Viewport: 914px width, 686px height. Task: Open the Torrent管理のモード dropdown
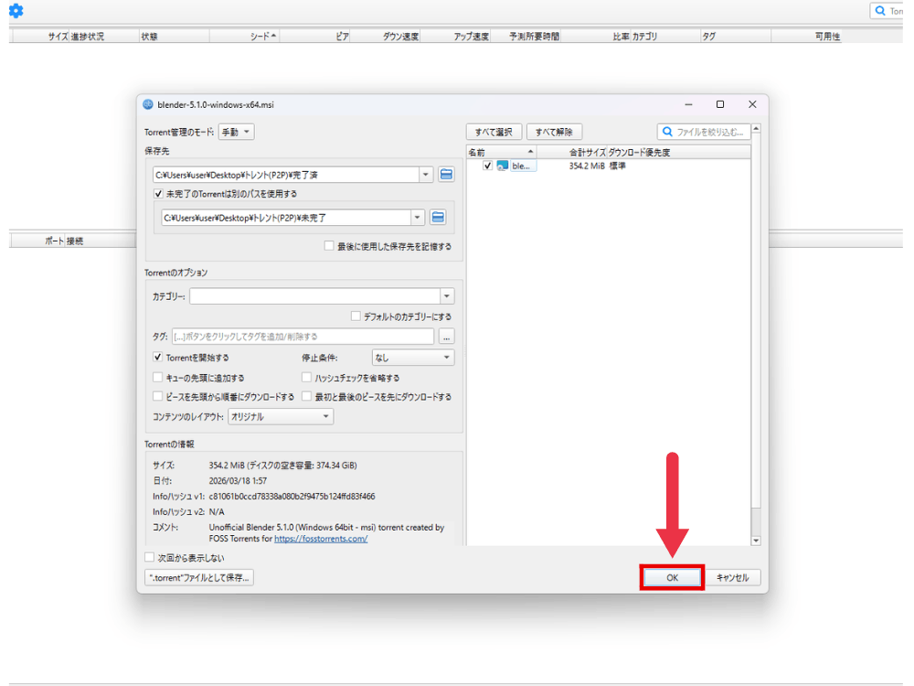(236, 132)
